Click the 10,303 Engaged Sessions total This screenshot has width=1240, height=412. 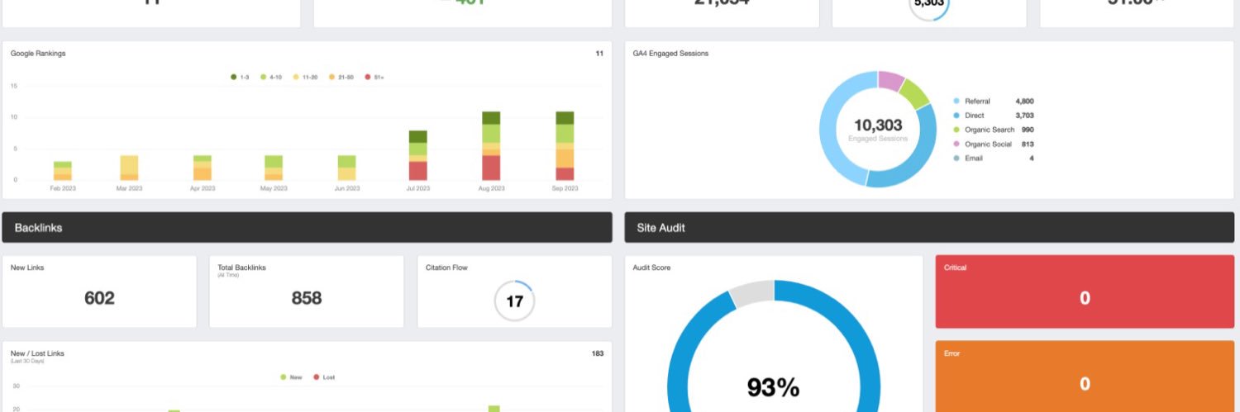pyautogui.click(x=878, y=125)
